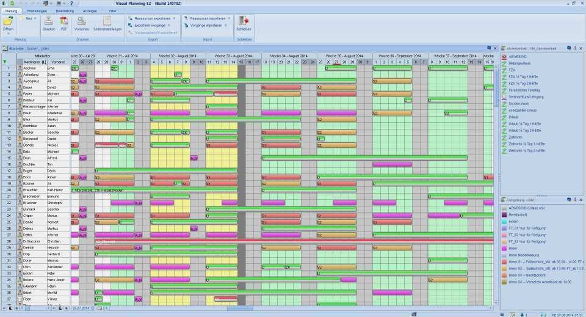The height and width of the screenshot is (317, 586).
Task: Click Exportiere Vorgänge button
Action: coord(150,26)
